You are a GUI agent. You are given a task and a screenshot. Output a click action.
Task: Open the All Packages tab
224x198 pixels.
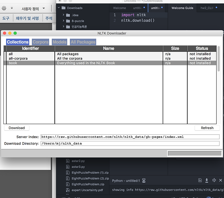83,42
